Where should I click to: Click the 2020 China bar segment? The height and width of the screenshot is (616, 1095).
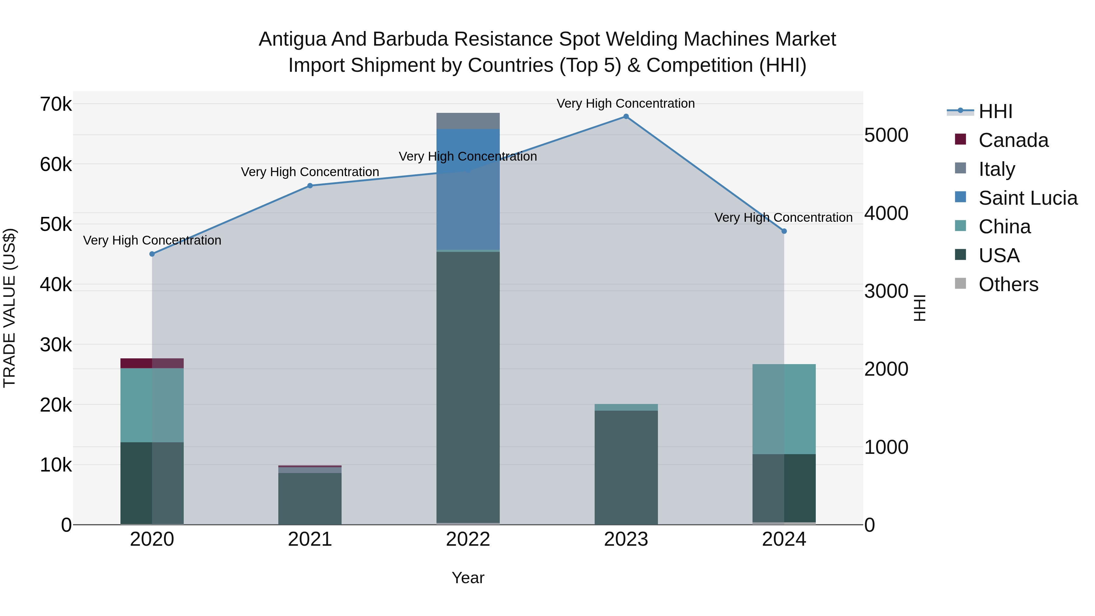click(x=152, y=405)
